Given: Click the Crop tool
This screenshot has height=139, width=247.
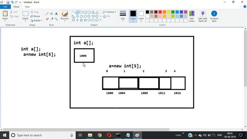Looking at the screenshot, I should coord(35,12).
